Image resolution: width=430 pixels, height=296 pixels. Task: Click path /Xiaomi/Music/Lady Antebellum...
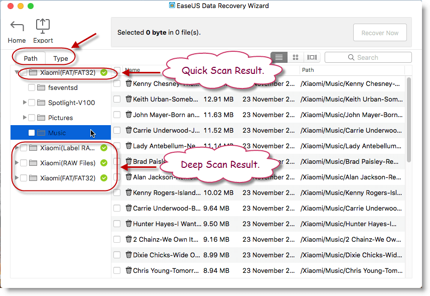(x=351, y=146)
